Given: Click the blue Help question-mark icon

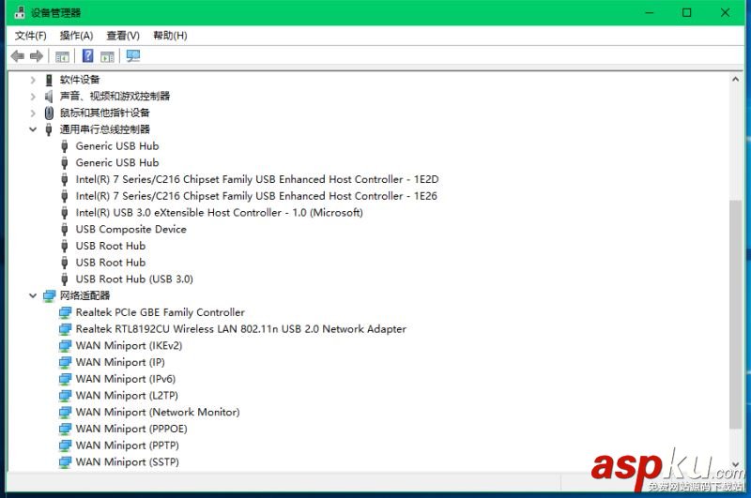Looking at the screenshot, I should coord(87,56).
